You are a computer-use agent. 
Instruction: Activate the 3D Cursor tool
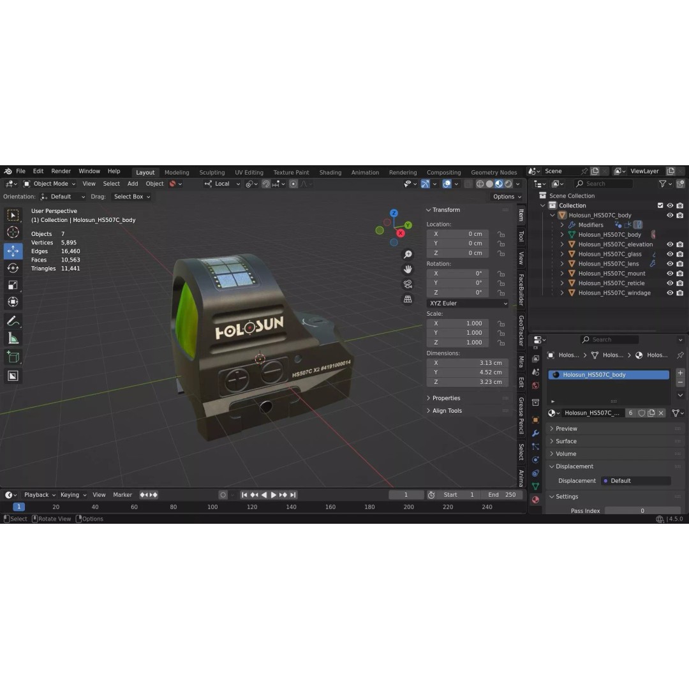13,232
